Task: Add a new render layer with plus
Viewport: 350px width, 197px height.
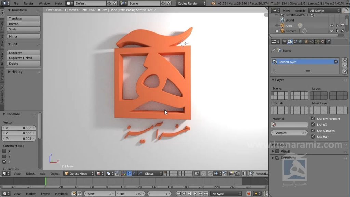Action: [x=345, y=60]
